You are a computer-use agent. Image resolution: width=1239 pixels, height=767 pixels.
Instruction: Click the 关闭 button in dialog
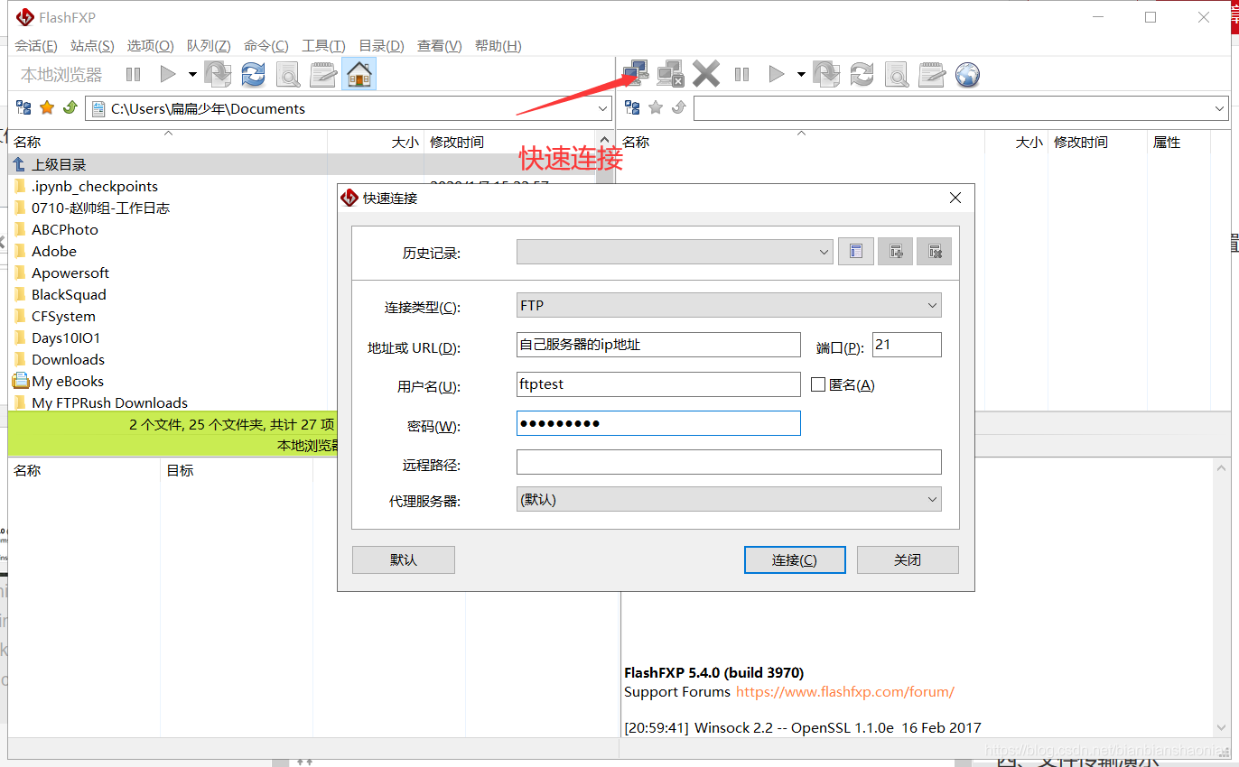point(908,559)
